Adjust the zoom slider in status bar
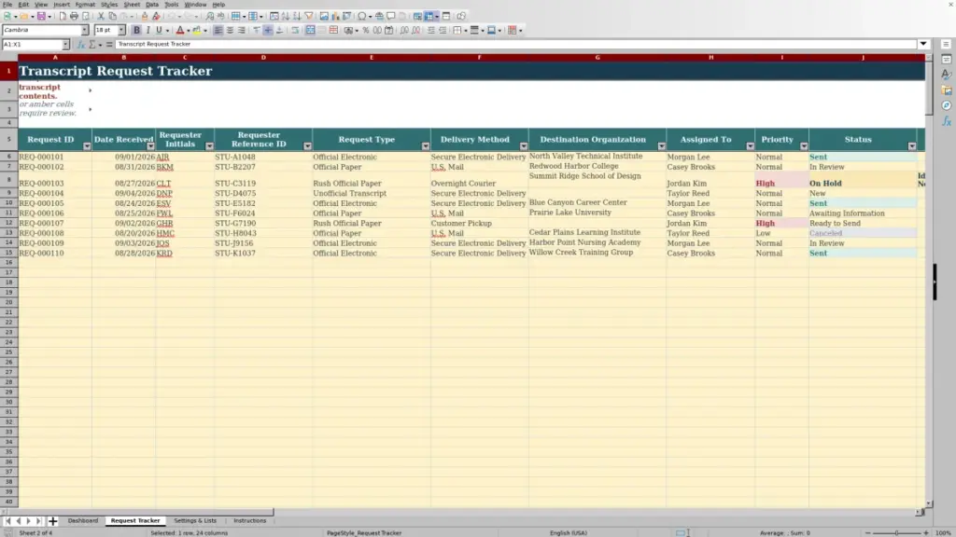The image size is (956, 537). (897, 532)
